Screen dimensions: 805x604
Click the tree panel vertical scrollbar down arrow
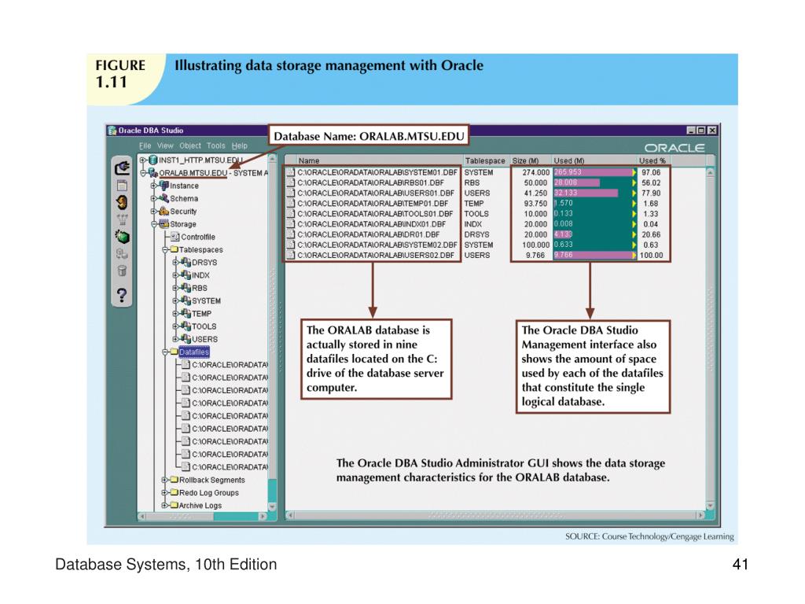273,507
